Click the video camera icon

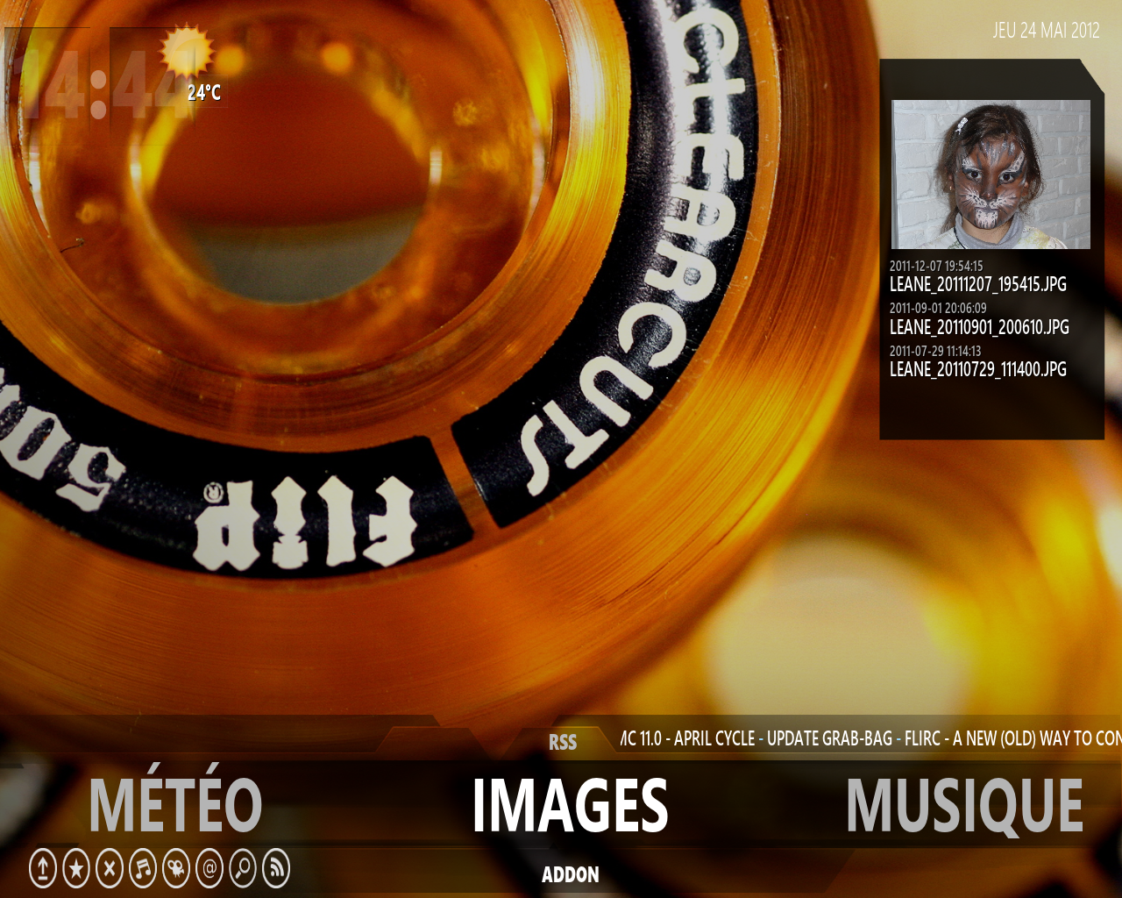coord(176,869)
